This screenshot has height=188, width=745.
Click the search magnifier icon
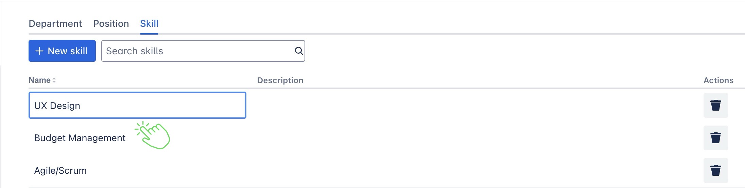299,51
